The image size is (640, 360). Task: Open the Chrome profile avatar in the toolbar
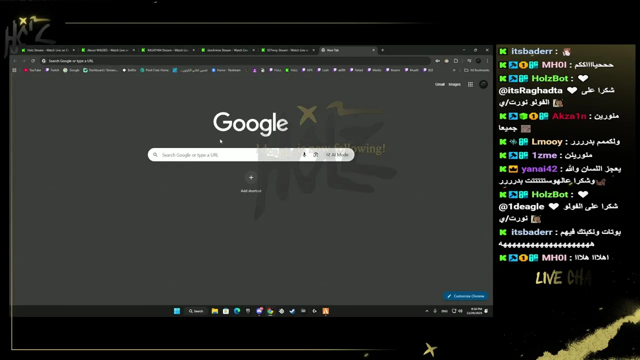coord(478,61)
